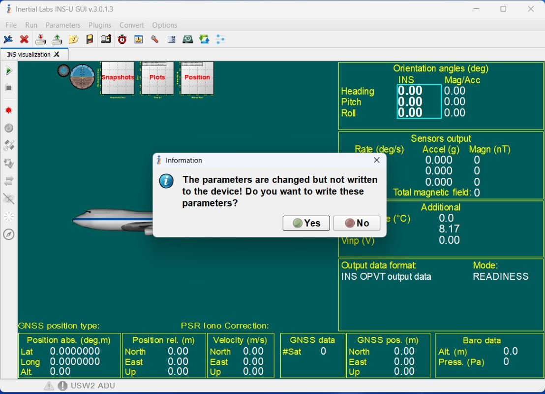Open the File menu
545x394 pixels.
pyautogui.click(x=10, y=25)
